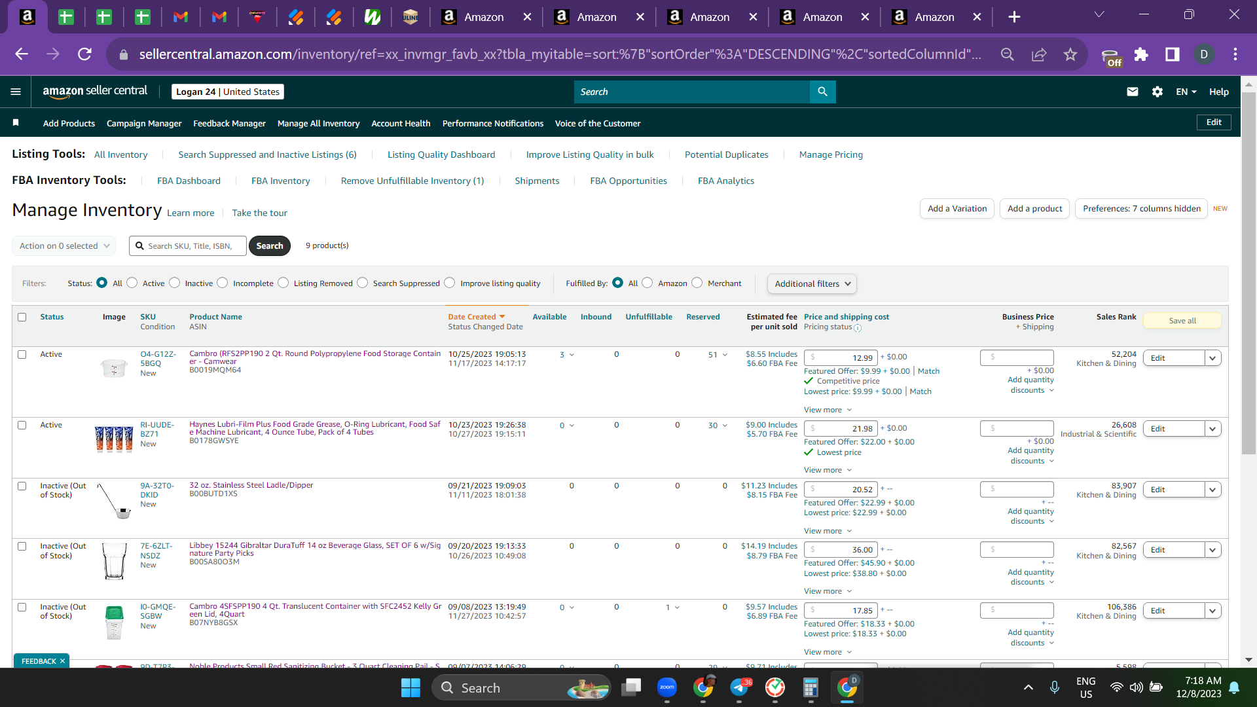Open the settings gear icon
This screenshot has width=1257, height=707.
click(x=1157, y=92)
